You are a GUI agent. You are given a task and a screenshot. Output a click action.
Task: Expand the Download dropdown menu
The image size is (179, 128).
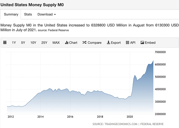pyautogui.click(x=47, y=14)
